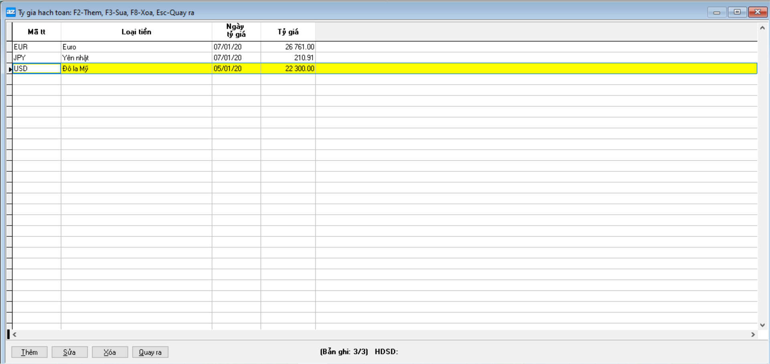Viewport: 770px width, 364px height.
Task: Click the USD code input cell
Action: [x=36, y=69]
